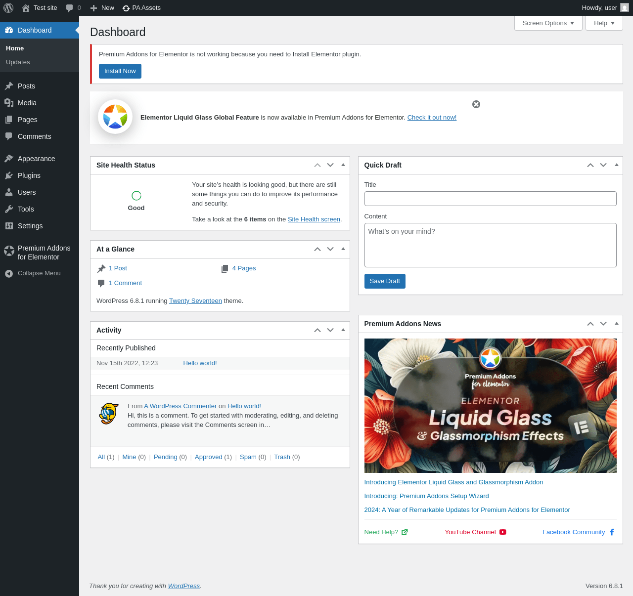This screenshot has width=633, height=596.
Task: Open the Hello world! published post link
Action: coord(200,363)
